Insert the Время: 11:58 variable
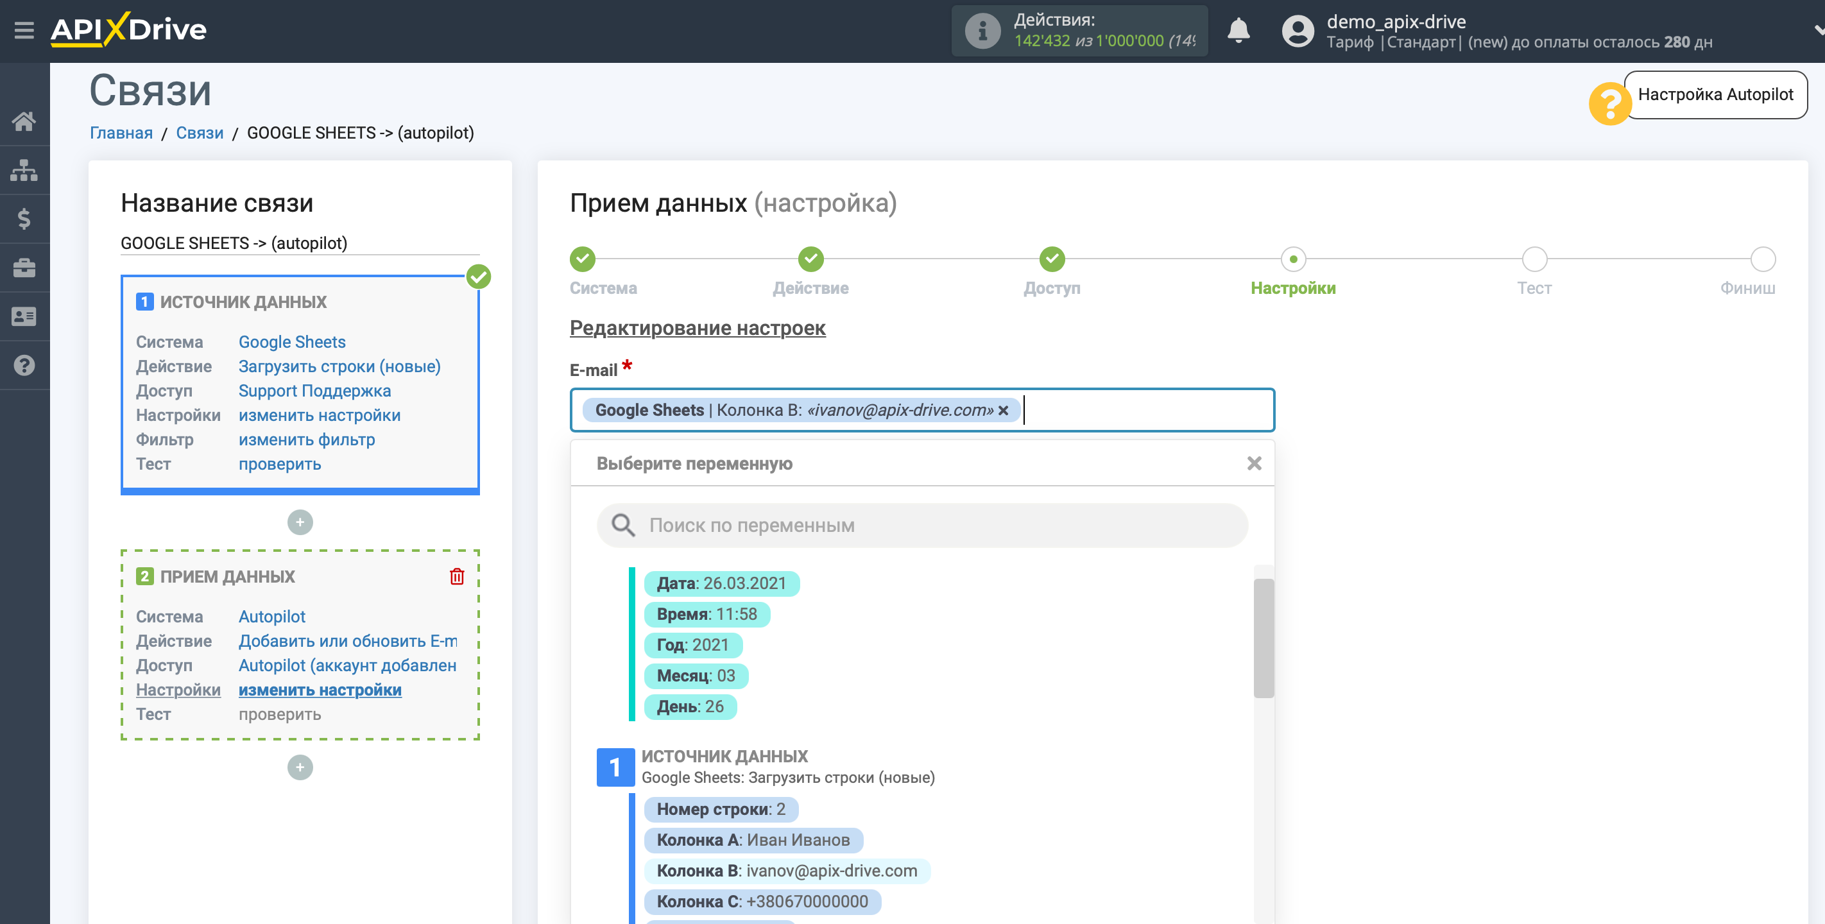Image resolution: width=1825 pixels, height=924 pixels. click(707, 614)
